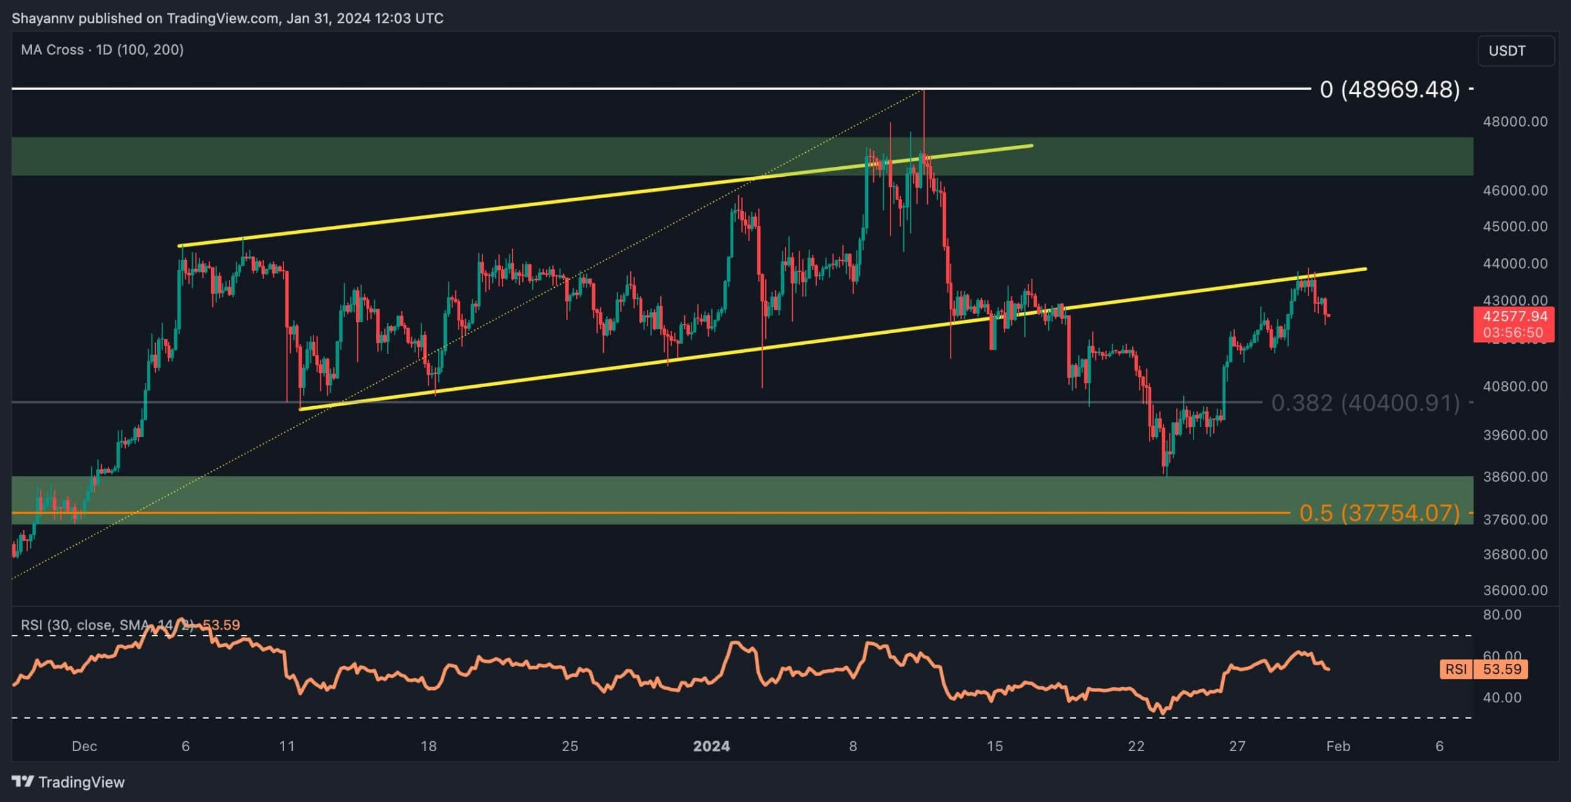
Task: Click the Feb label on time axis
Action: tap(1338, 746)
